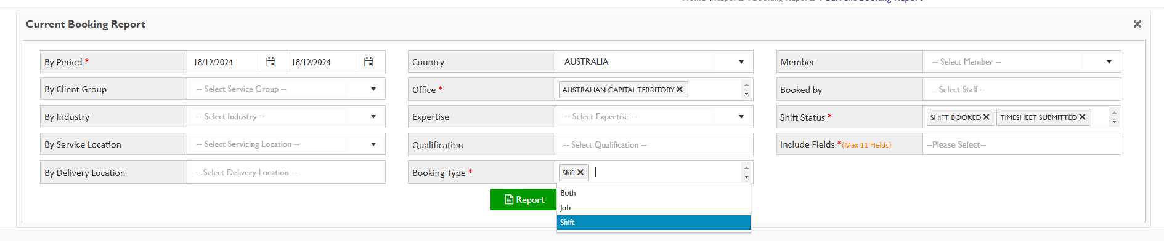Remove the TIMESHEET SUBMITTED status tag

click(1082, 117)
